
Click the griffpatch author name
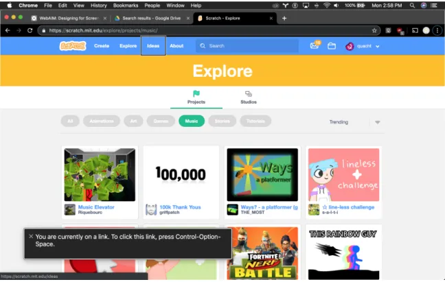pos(169,212)
